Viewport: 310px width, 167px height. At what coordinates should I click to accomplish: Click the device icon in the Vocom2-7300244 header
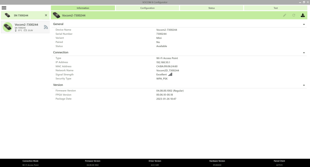(56, 15)
